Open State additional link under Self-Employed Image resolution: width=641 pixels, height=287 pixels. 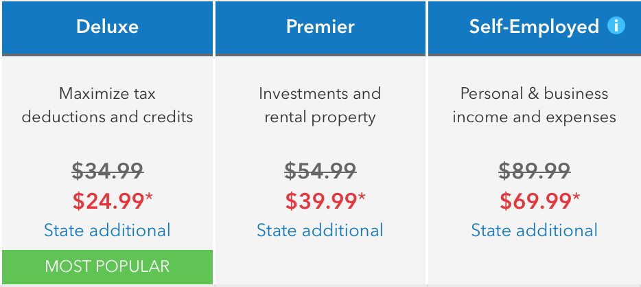535,230
